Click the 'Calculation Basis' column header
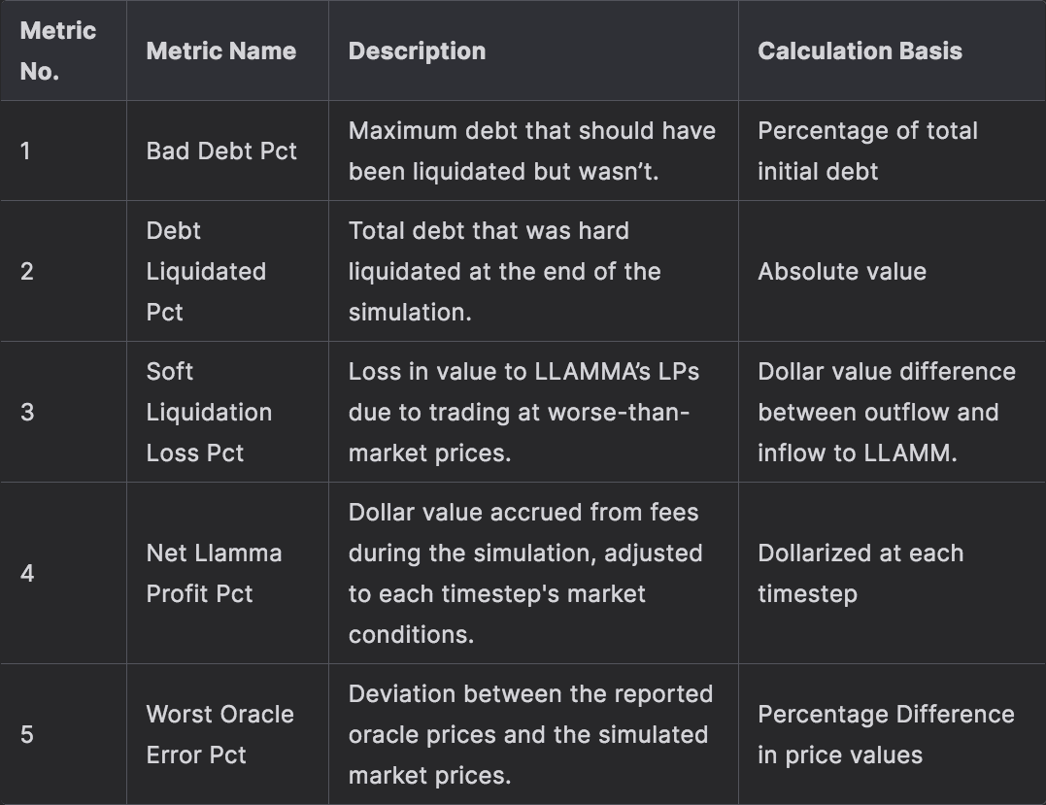Viewport: 1046px width, 805px height. point(860,50)
